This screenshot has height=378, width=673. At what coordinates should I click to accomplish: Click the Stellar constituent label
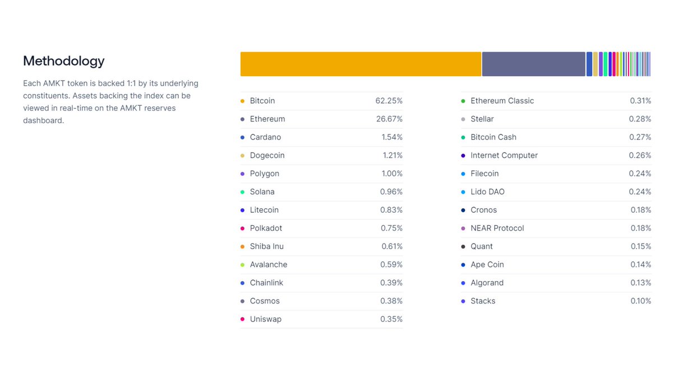click(x=482, y=119)
